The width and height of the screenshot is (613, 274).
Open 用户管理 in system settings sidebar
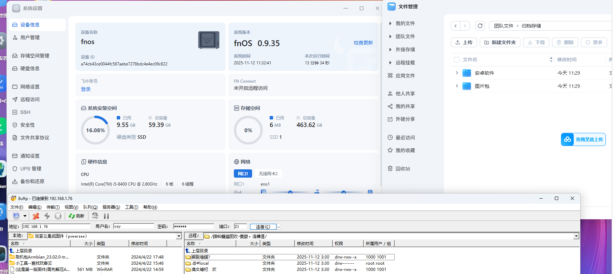[x=38, y=38]
